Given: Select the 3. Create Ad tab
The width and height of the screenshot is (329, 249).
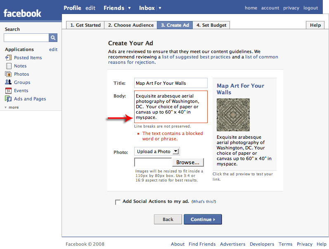Looking at the screenshot, I should pyautogui.click(x=175, y=25).
